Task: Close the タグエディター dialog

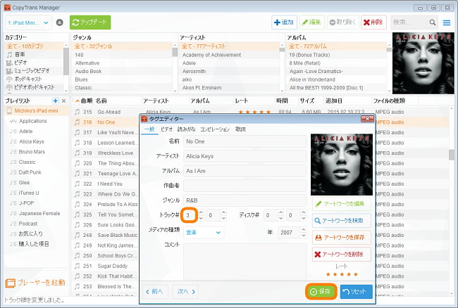Action: (x=367, y=119)
